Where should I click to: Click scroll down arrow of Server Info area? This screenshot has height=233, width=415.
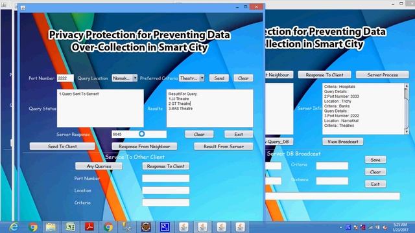pyautogui.click(x=407, y=132)
